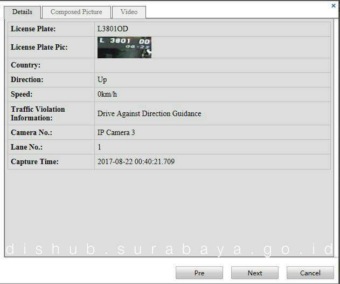Click the License Plate: label
This screenshot has height=284, width=340.
33,29
